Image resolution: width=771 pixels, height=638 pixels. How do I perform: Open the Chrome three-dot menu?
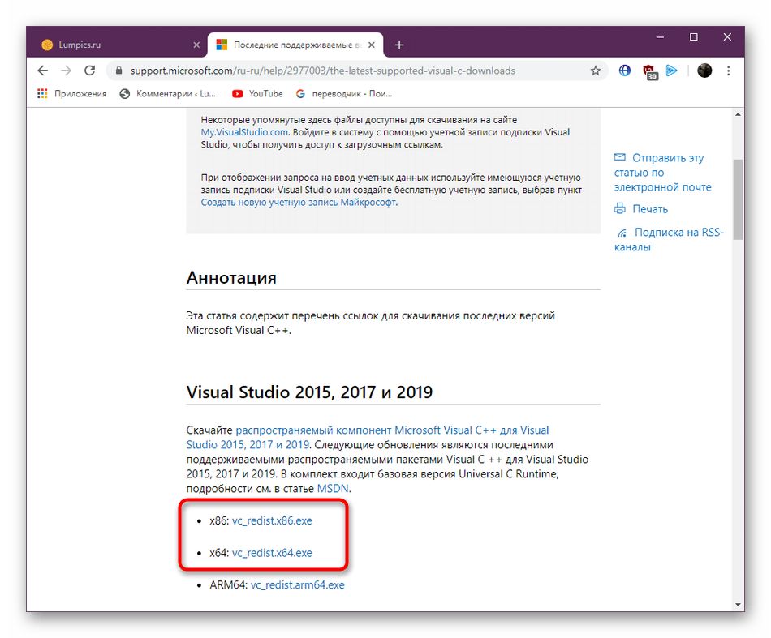coord(729,71)
